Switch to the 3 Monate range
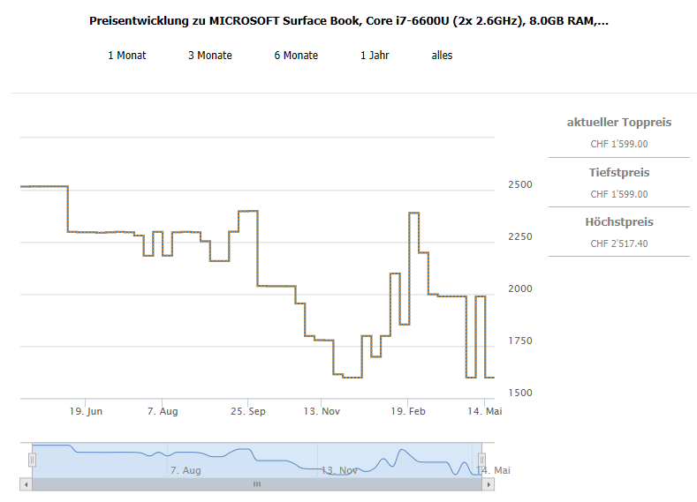 [209, 56]
